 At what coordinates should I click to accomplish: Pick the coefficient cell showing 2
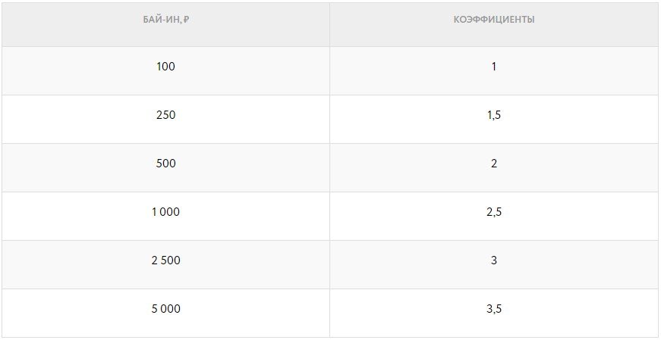493,164
